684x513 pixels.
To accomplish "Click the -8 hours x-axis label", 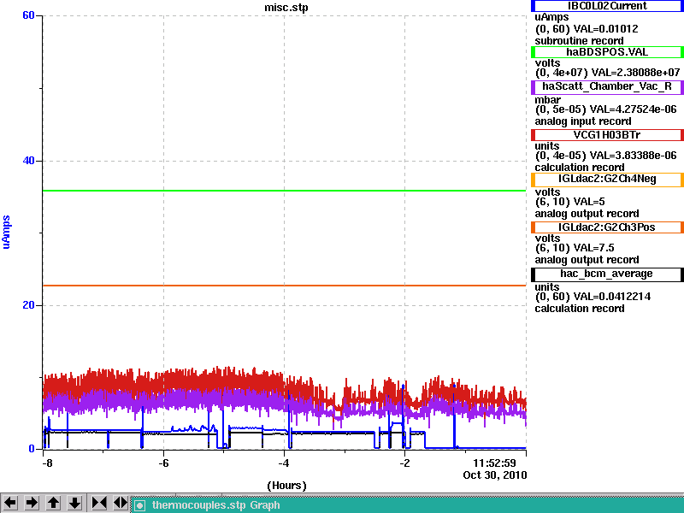I will (x=47, y=463).
